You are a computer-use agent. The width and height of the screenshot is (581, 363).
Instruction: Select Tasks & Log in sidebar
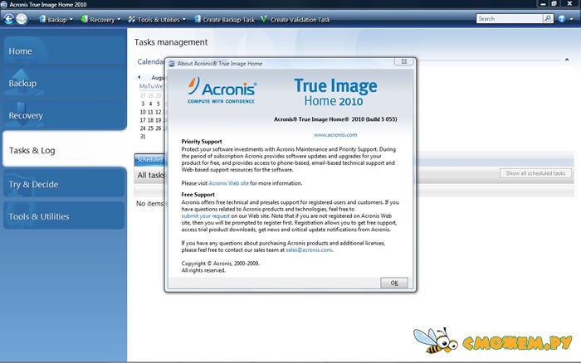pos(65,148)
